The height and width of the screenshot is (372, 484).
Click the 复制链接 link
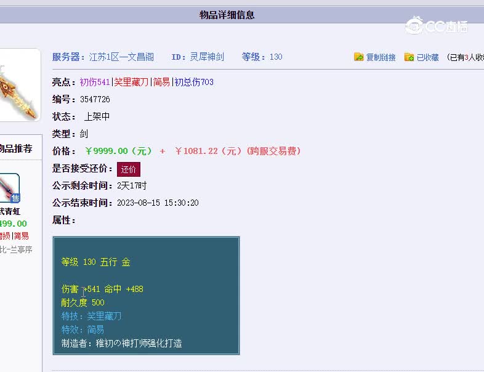click(381, 57)
